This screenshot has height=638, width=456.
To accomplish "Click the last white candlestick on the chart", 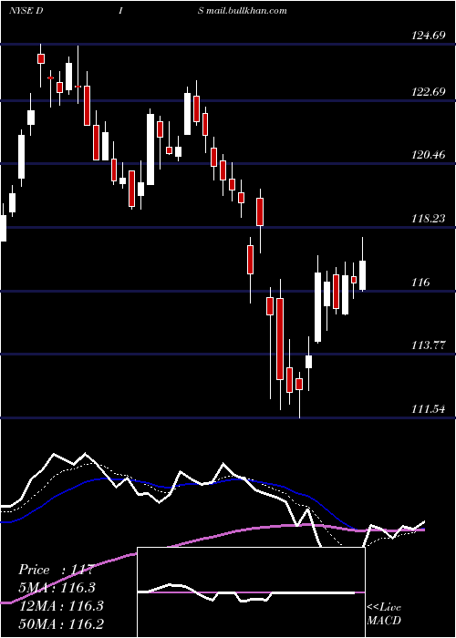I will [362, 275].
